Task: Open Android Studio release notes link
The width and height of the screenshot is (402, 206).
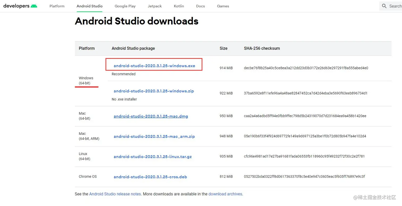Action: pos(115,194)
